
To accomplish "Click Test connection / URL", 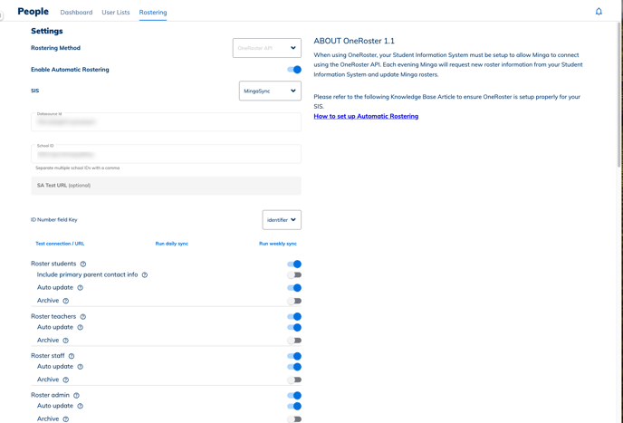I will (x=60, y=244).
